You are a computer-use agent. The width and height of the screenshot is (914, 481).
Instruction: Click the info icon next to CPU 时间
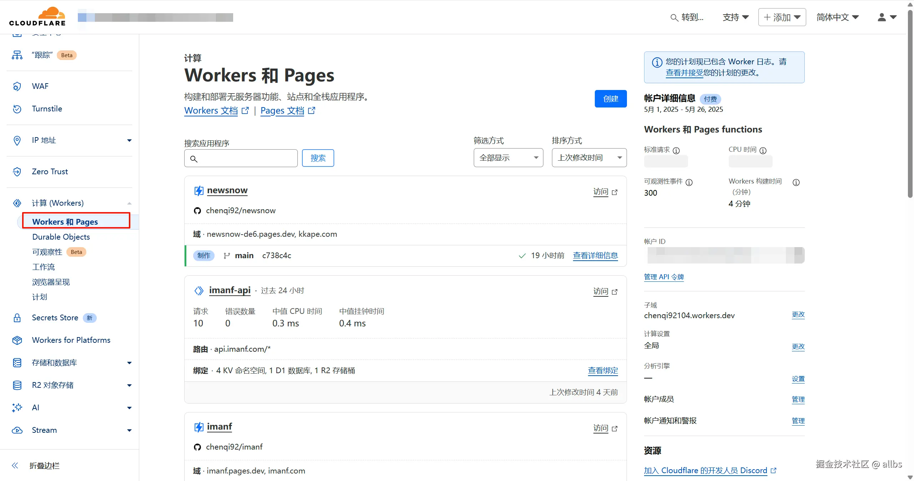pyautogui.click(x=763, y=150)
